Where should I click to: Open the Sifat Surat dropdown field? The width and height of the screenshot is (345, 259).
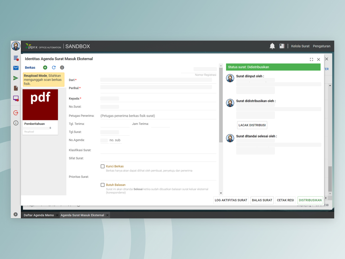tap(158, 158)
